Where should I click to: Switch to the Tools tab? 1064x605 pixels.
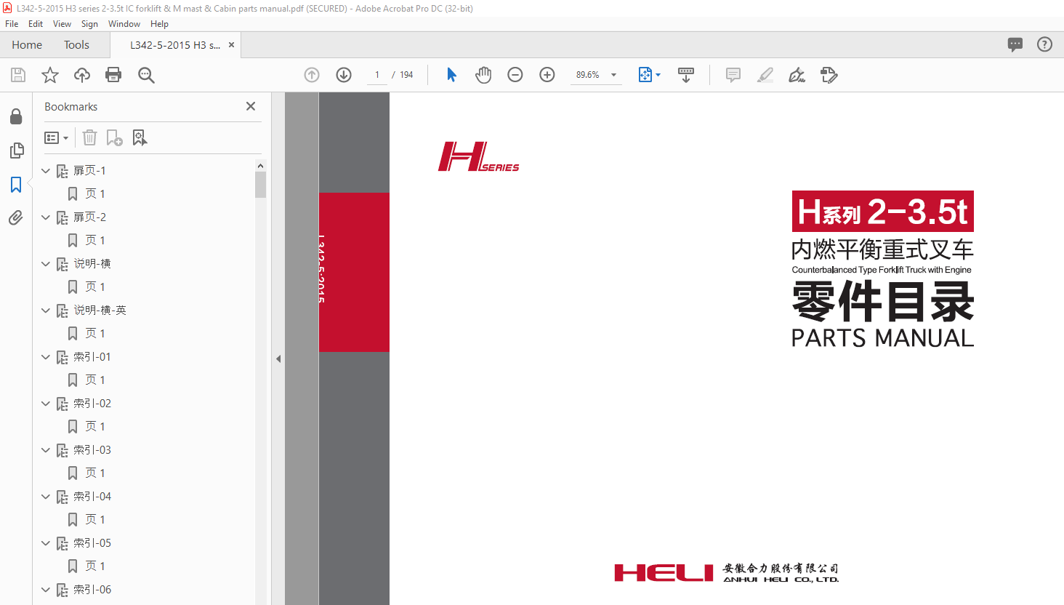click(x=76, y=44)
